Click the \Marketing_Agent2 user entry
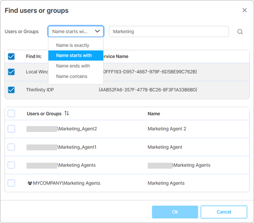This screenshot has width=254, height=223. [77, 129]
